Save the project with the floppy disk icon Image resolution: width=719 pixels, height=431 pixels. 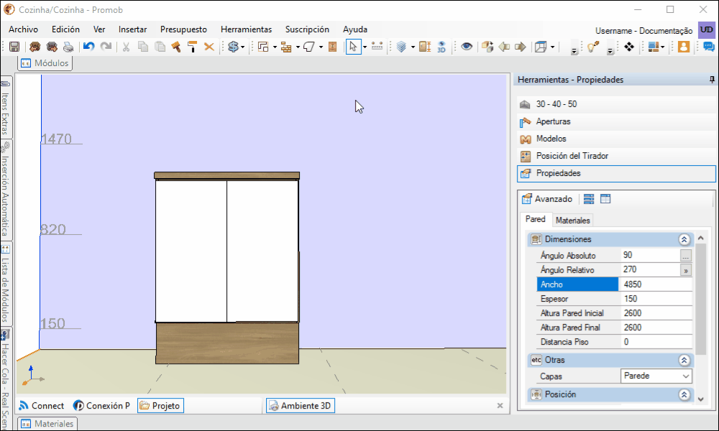pyautogui.click(x=14, y=47)
